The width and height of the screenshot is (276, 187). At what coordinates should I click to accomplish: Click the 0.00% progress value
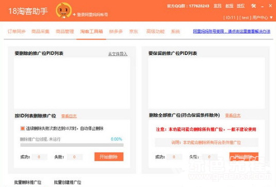116,139
